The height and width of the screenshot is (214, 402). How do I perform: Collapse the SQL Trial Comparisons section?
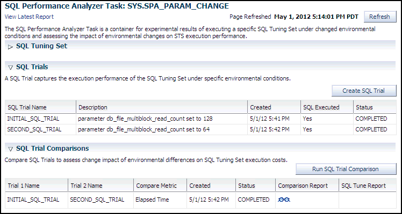click(10, 149)
